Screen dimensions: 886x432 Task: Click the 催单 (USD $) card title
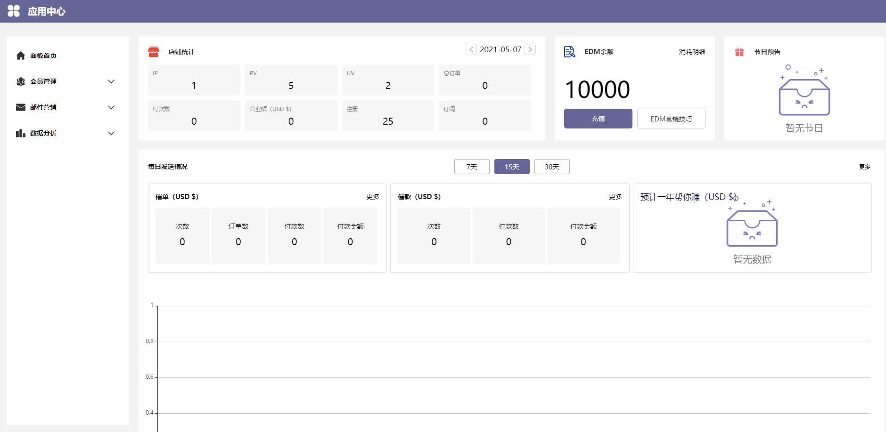coord(177,197)
